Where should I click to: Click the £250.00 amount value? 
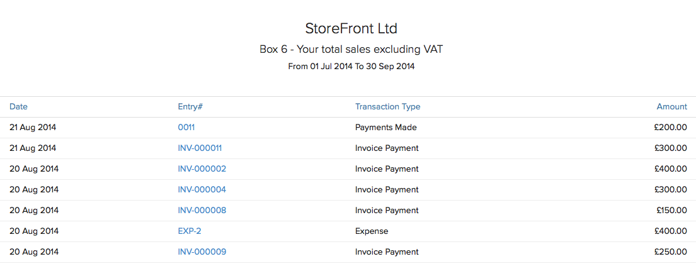[x=670, y=252]
